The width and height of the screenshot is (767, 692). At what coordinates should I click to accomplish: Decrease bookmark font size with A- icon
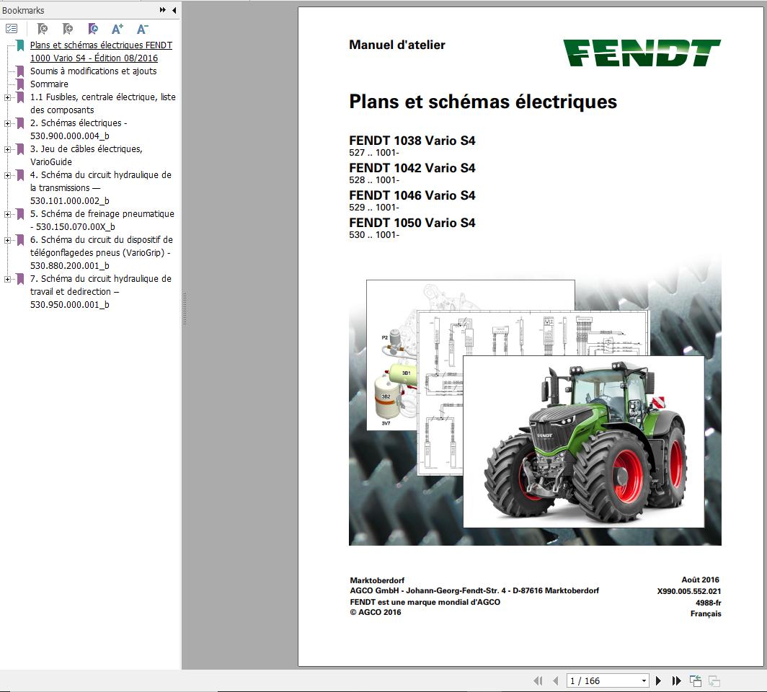(x=142, y=29)
